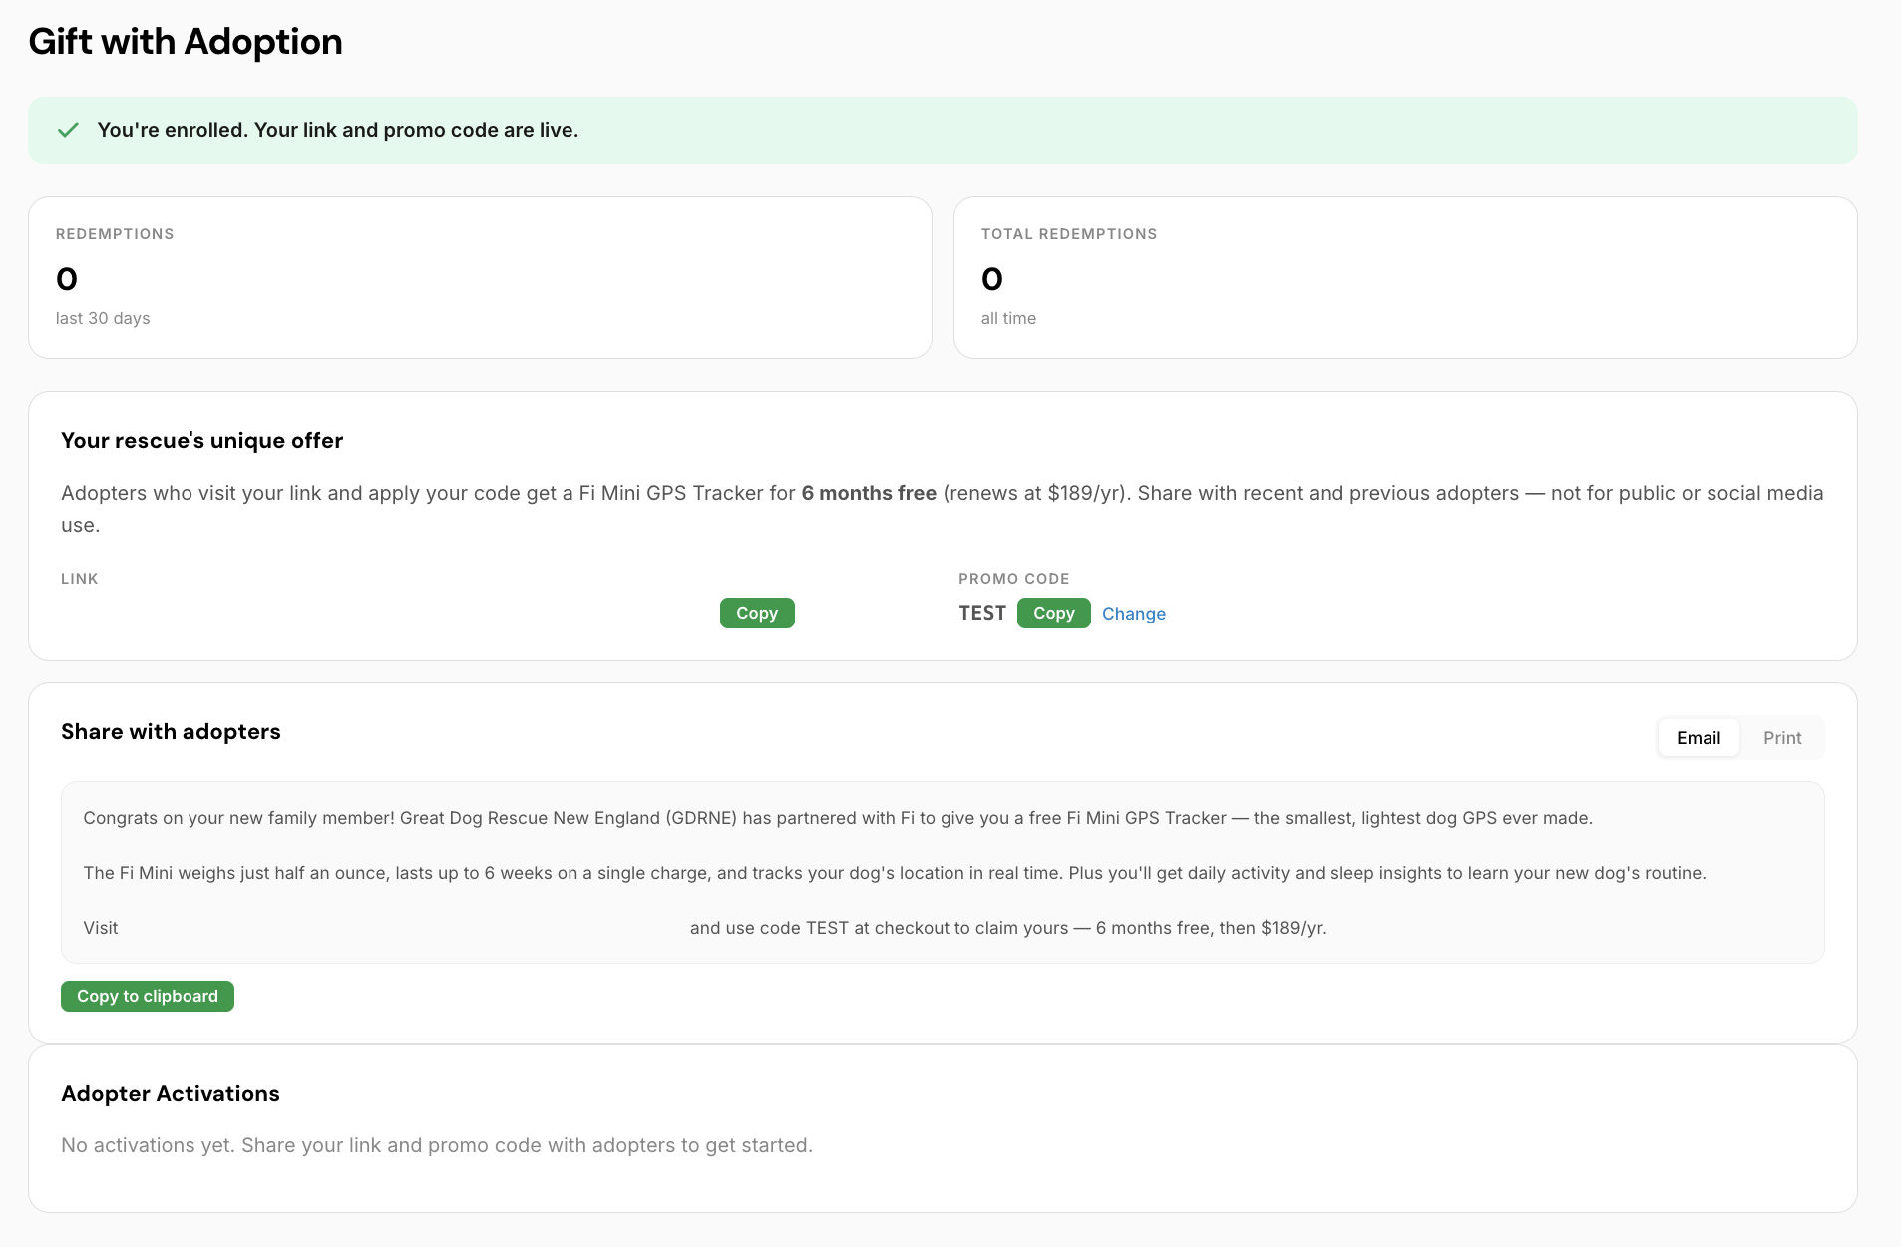The width and height of the screenshot is (1901, 1247).
Task: Click the all time text
Action: [x=1008, y=318]
